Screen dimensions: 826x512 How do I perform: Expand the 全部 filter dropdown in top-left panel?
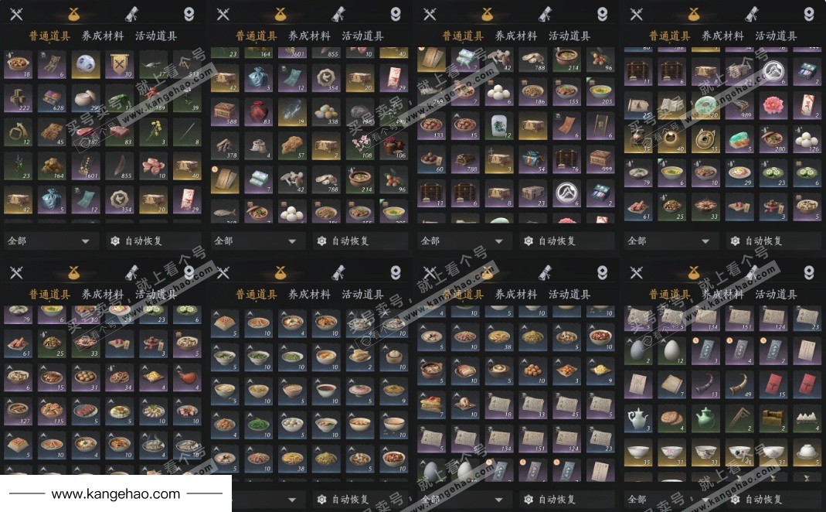click(x=51, y=241)
